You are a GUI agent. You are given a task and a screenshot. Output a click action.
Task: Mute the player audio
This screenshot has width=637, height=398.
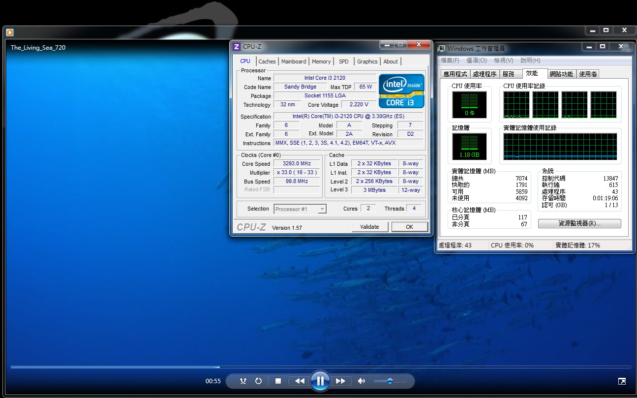pyautogui.click(x=362, y=381)
